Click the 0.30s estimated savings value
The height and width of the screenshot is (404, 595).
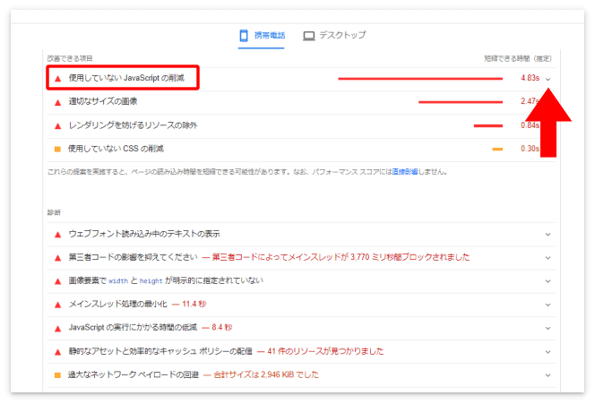(530, 149)
